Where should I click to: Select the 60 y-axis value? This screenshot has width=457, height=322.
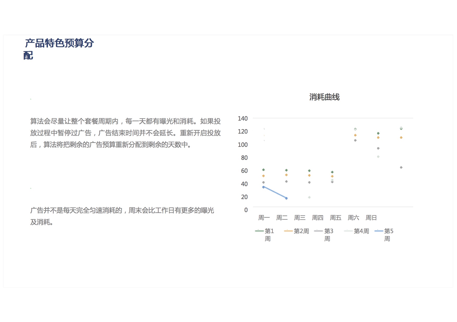[x=244, y=171]
